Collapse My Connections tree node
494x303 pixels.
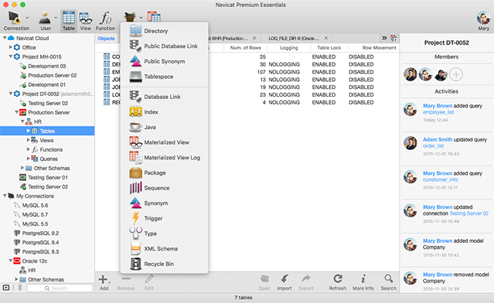click(x=5, y=196)
